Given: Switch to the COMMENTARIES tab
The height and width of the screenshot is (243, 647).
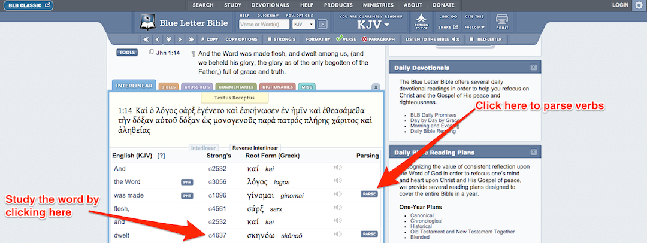Looking at the screenshot, I should 236,87.
